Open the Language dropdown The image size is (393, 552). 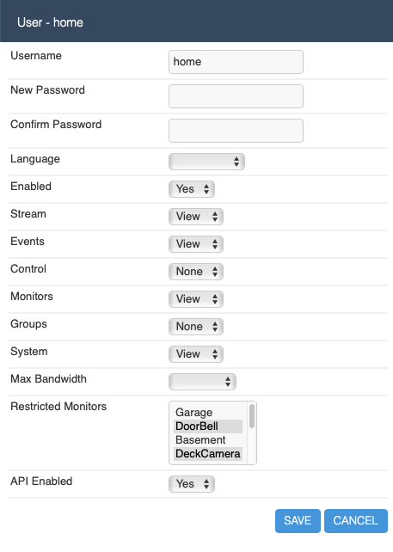tap(206, 162)
